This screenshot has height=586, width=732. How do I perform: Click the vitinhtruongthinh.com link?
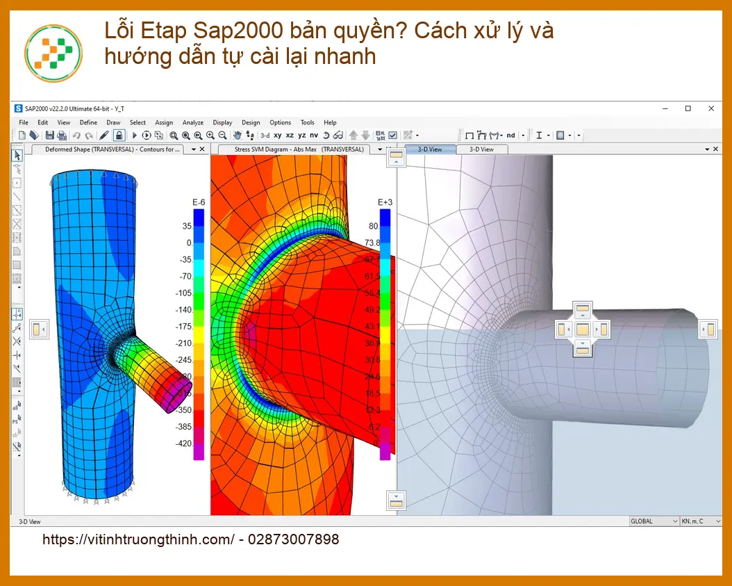tap(139, 539)
